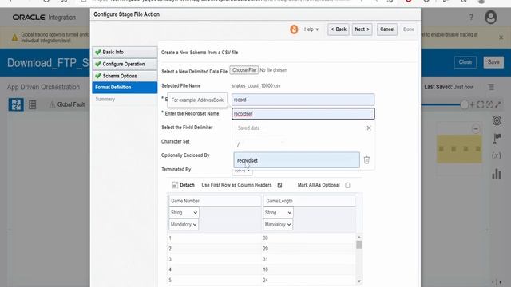Cancel the Stage File Action dialog
Screen dimensions: 511x287
(x=387, y=29)
